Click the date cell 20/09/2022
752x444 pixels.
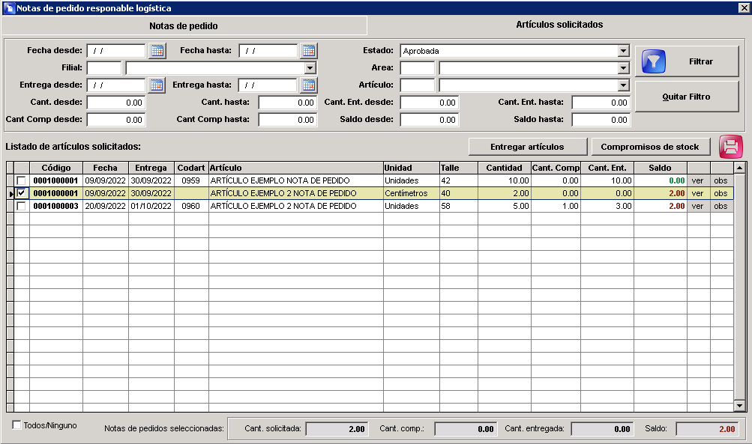tap(106, 206)
